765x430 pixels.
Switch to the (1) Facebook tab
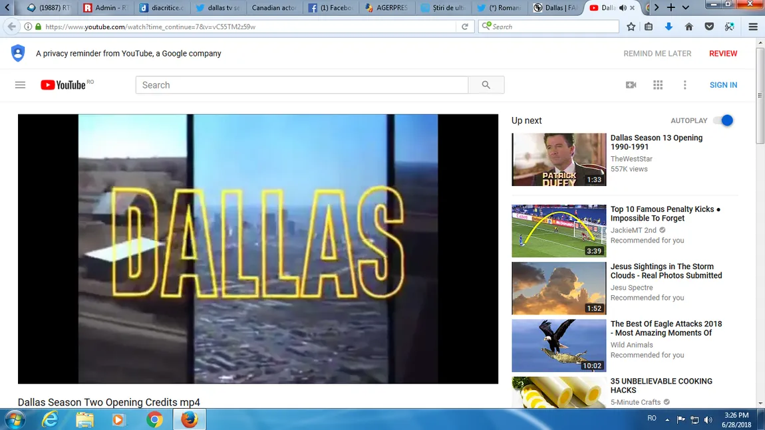tap(331, 8)
